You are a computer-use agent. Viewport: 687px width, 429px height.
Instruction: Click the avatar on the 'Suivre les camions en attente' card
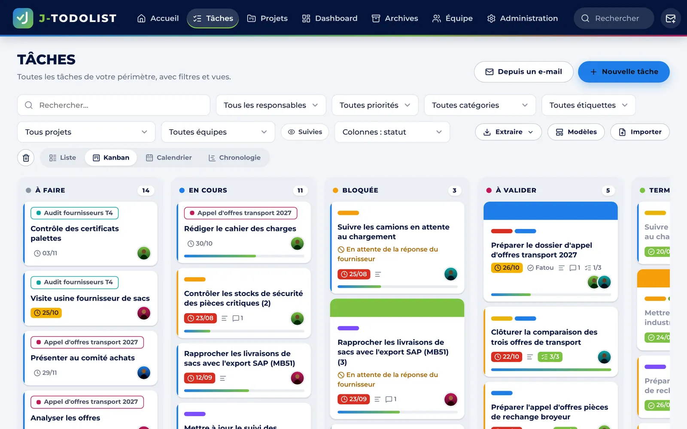pos(451,274)
